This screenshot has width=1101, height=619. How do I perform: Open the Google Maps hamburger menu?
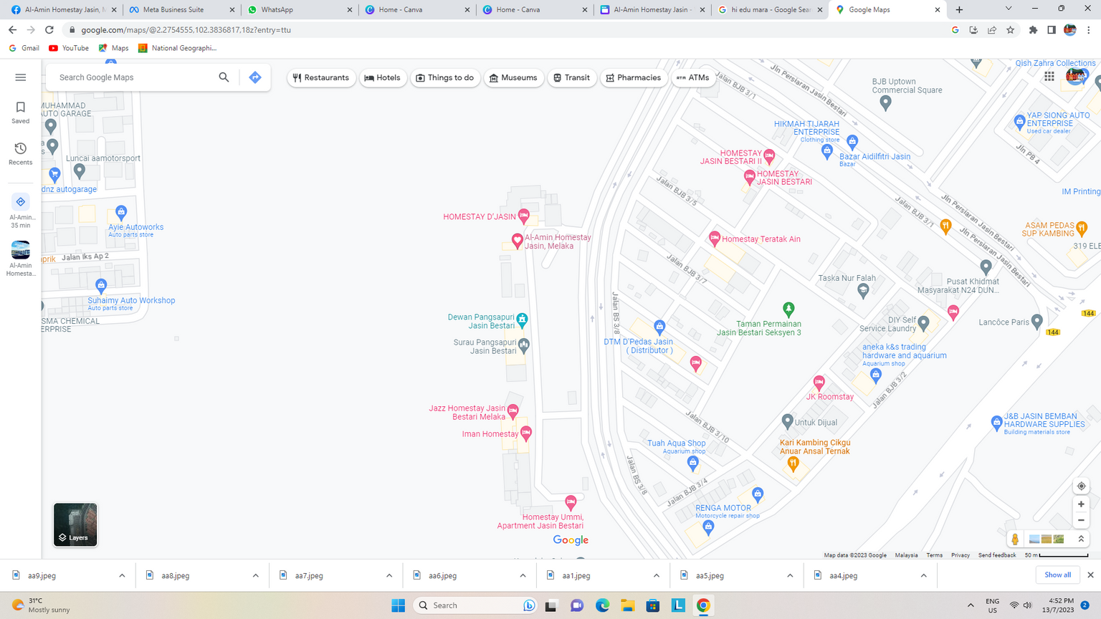[21, 77]
